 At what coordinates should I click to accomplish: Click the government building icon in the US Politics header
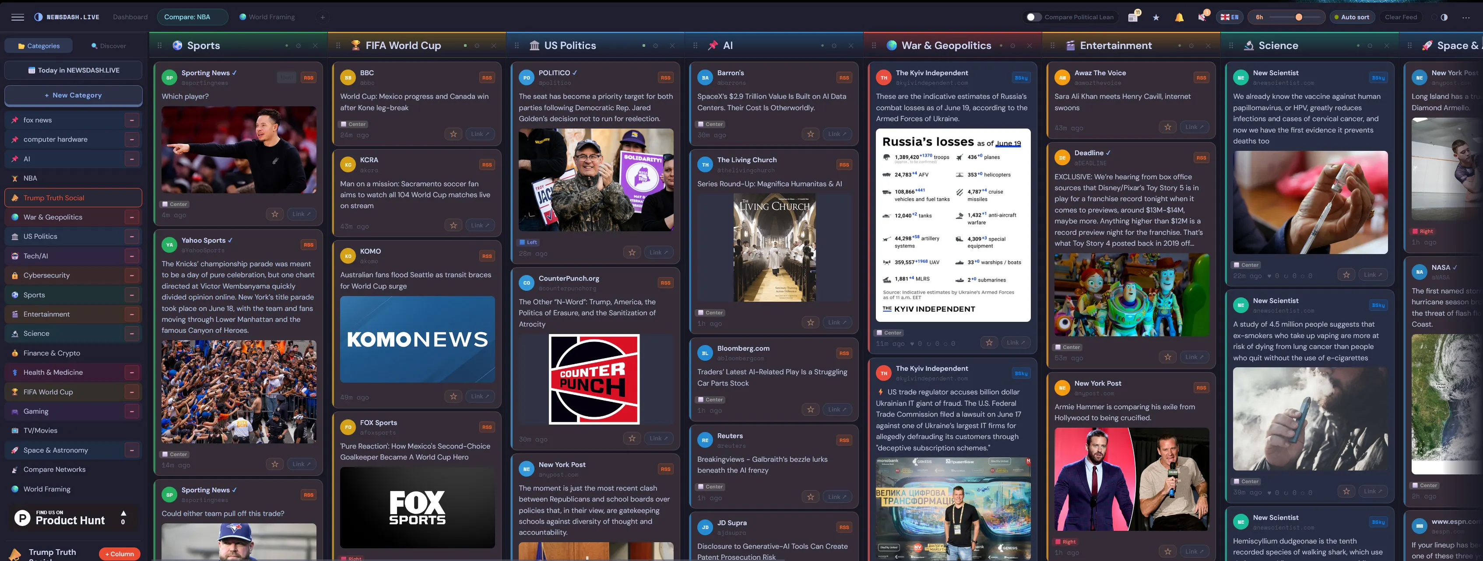click(534, 45)
